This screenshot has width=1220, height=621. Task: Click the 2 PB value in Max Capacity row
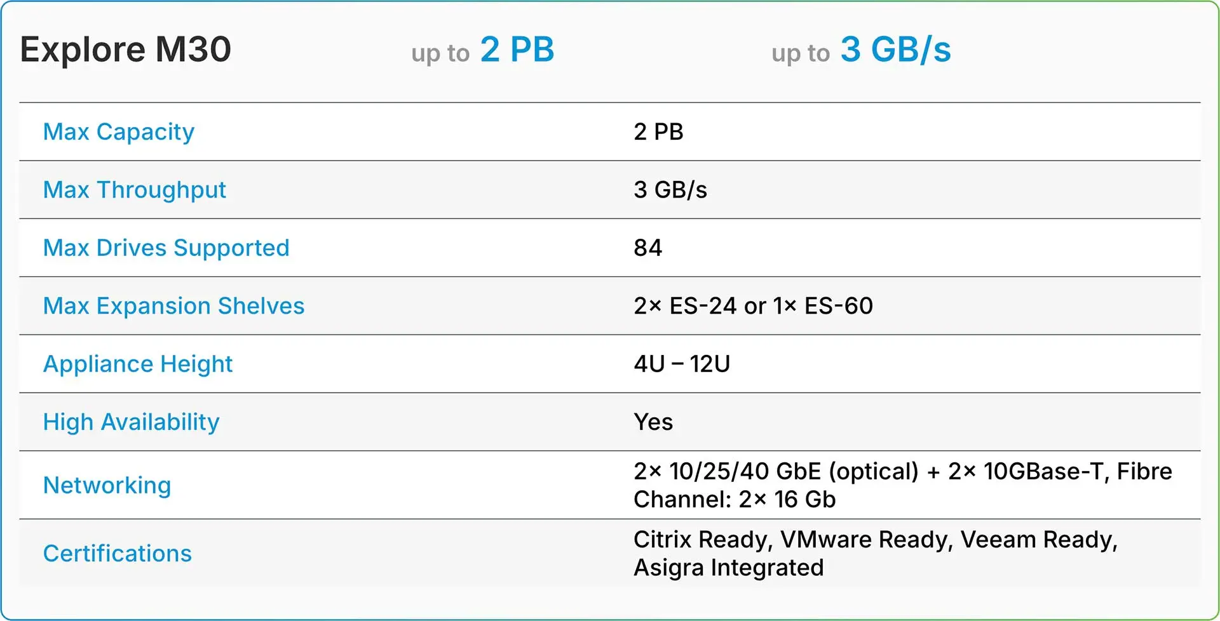pos(658,131)
